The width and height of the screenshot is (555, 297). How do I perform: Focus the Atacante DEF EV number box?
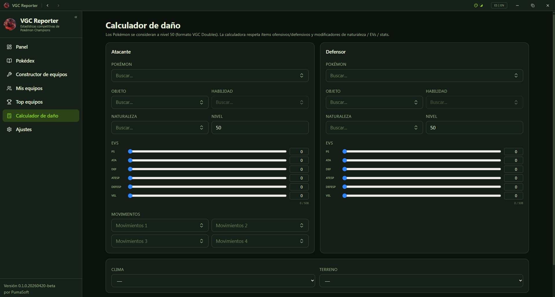(x=299, y=169)
